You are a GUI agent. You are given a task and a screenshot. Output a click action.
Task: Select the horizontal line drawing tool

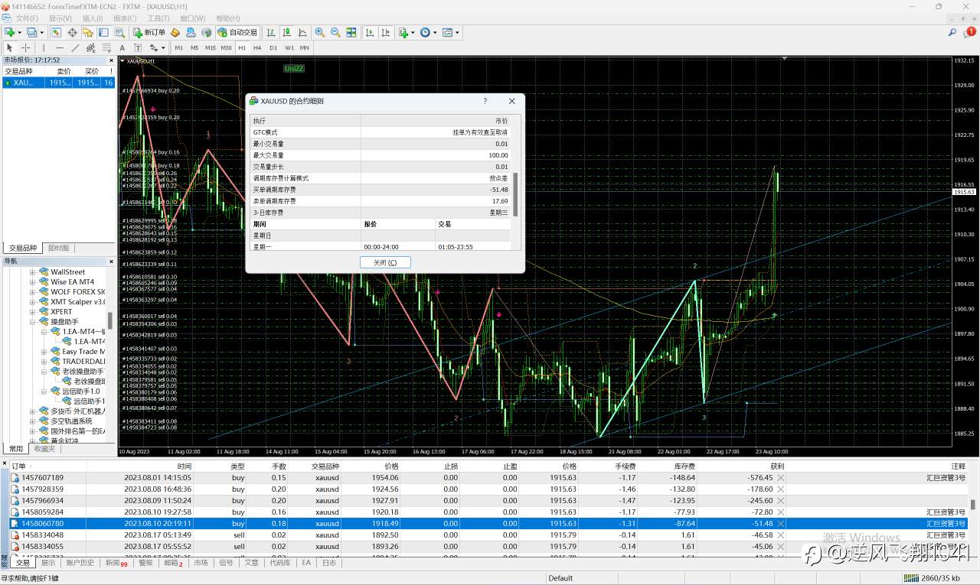coord(60,47)
